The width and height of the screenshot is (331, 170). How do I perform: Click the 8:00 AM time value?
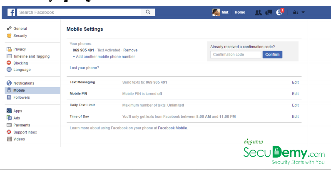[x=204, y=117]
